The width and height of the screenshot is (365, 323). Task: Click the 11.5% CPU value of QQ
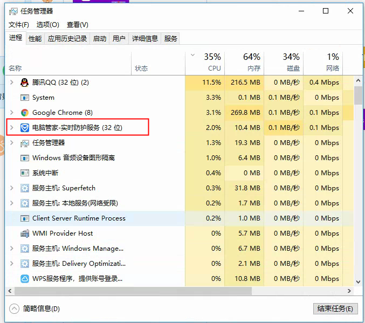click(x=211, y=83)
